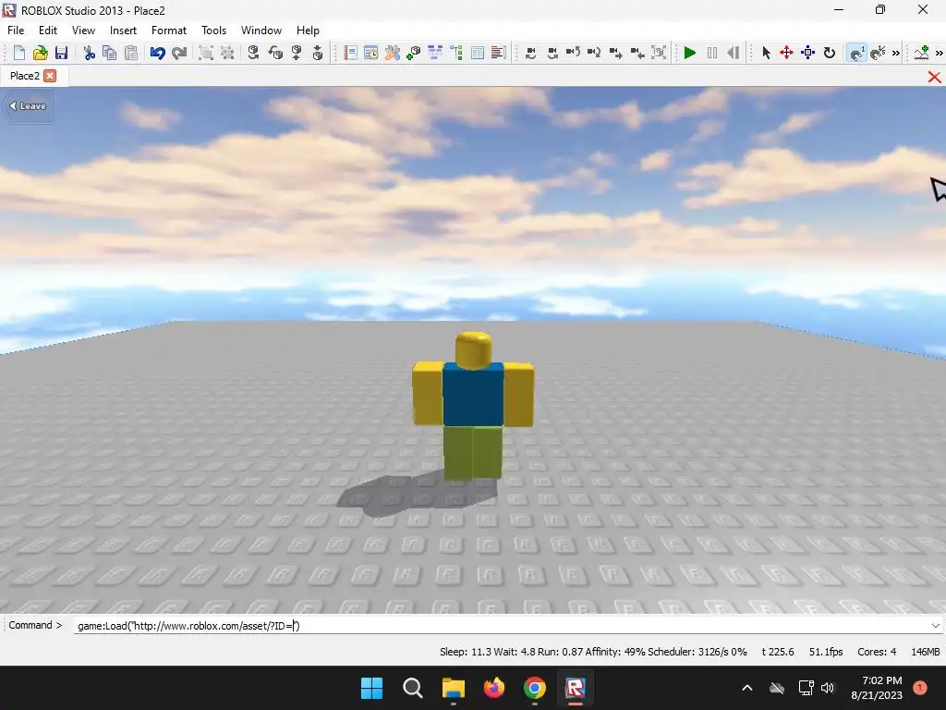The image size is (946, 710).
Task: Choose the Rotate tool circular arrow
Action: click(830, 53)
